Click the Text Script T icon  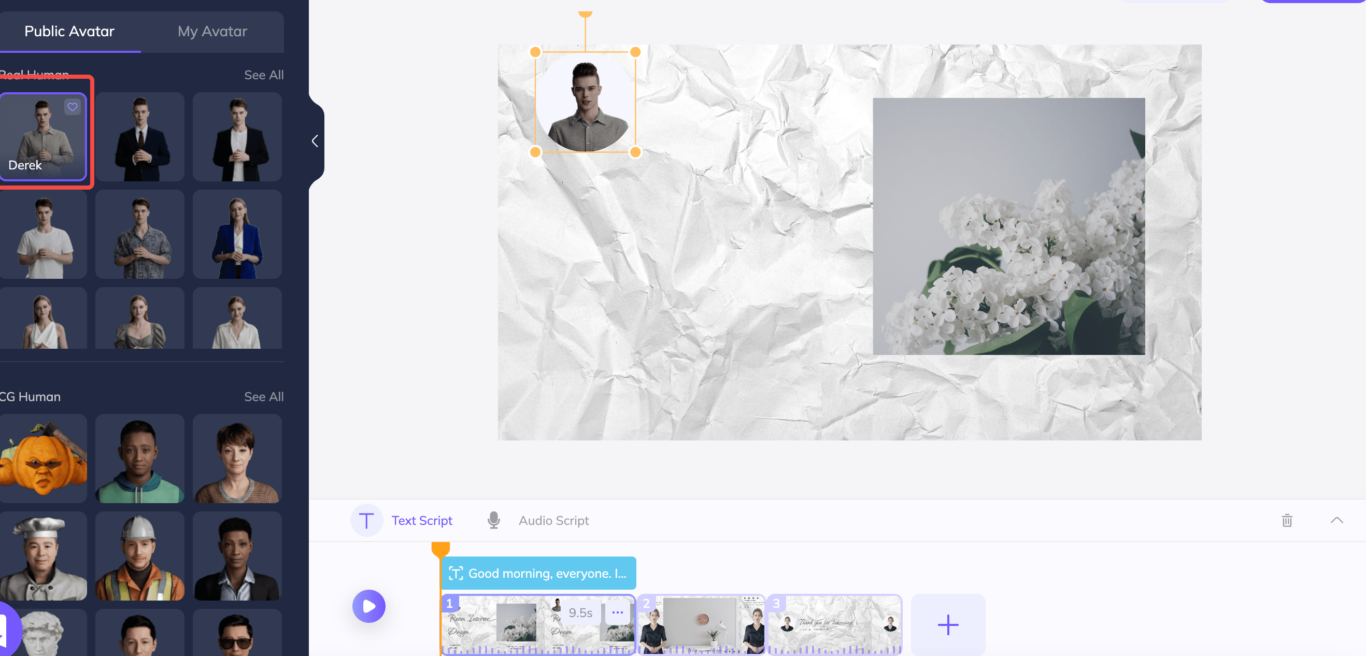click(x=366, y=521)
